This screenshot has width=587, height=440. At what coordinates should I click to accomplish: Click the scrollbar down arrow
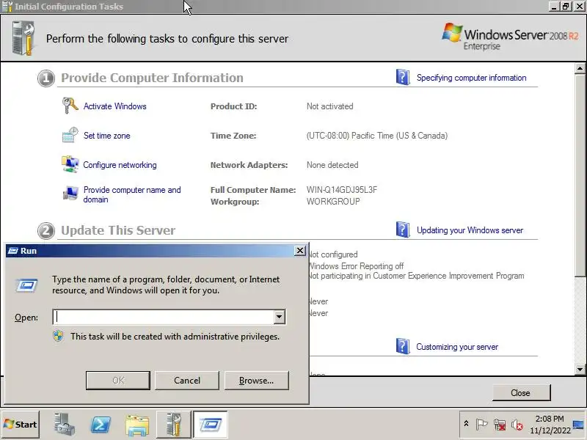pyautogui.click(x=580, y=369)
